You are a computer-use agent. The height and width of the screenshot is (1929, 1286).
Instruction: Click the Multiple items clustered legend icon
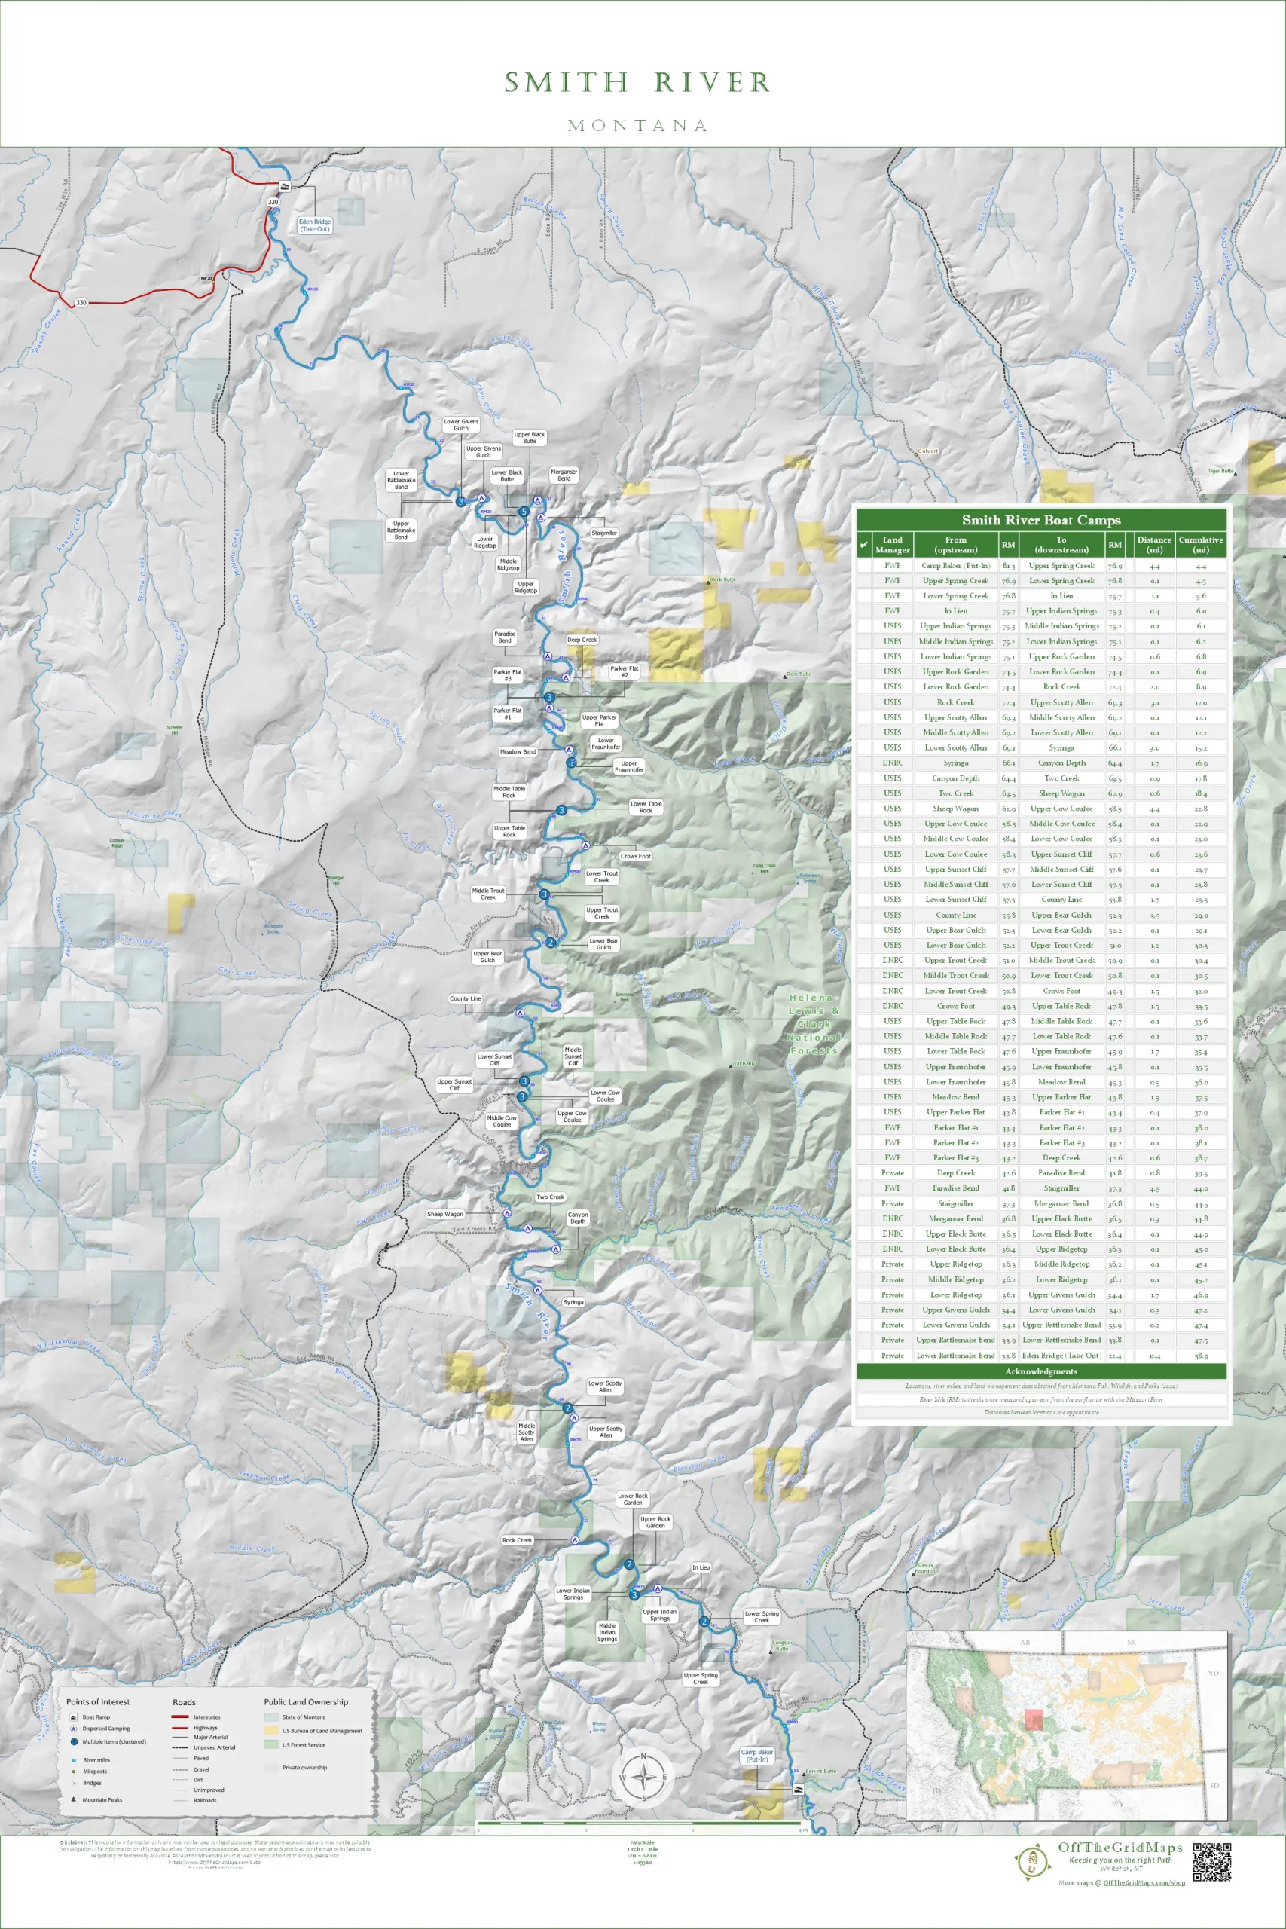tap(74, 1741)
